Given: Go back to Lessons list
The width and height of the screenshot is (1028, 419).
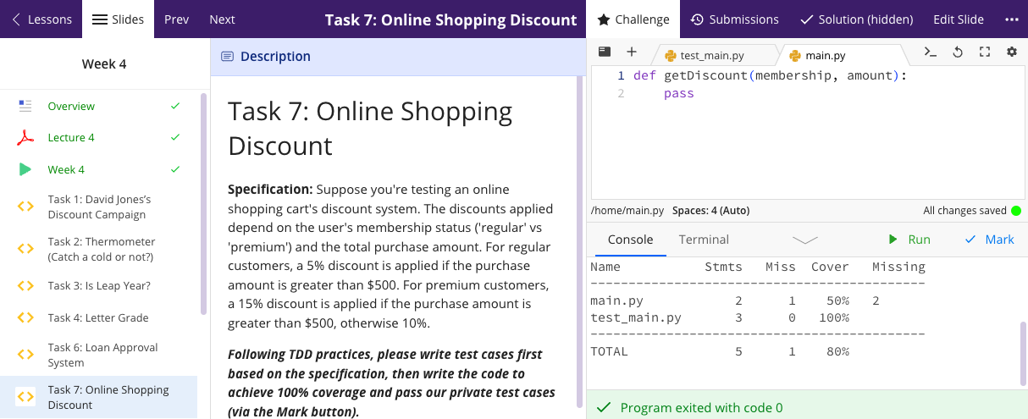Looking at the screenshot, I should (41, 19).
